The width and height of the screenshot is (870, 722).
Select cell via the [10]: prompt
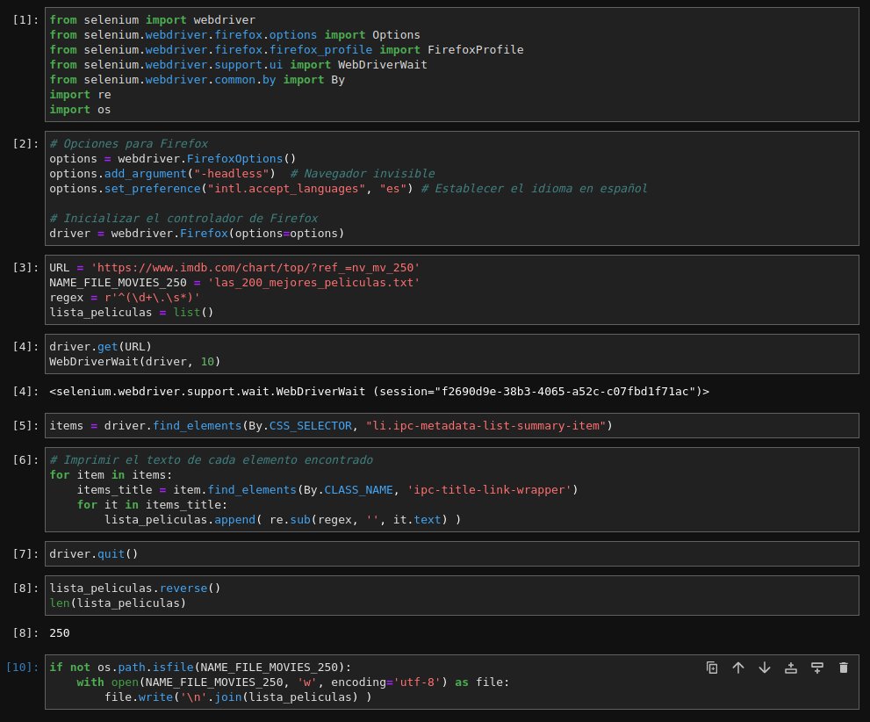click(22, 667)
